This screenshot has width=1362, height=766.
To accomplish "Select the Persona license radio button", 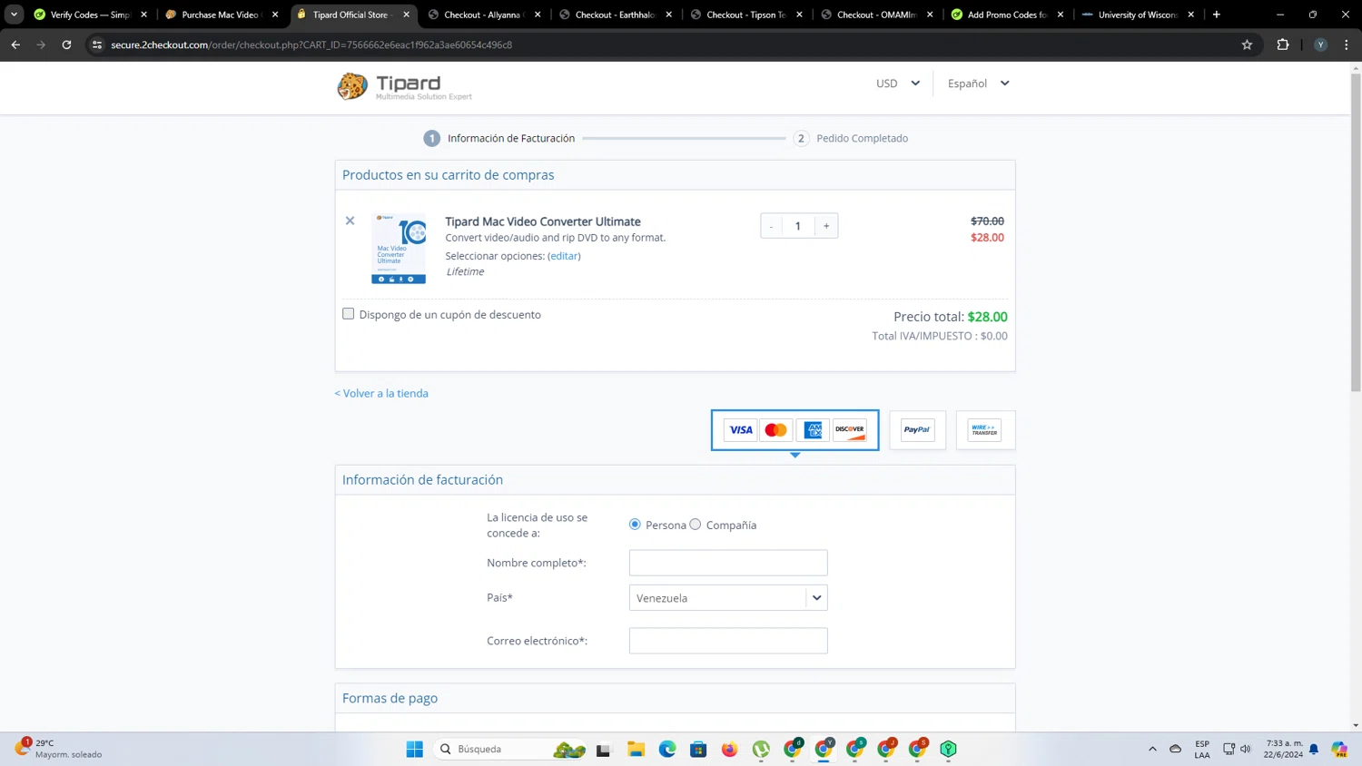I will [635, 525].
